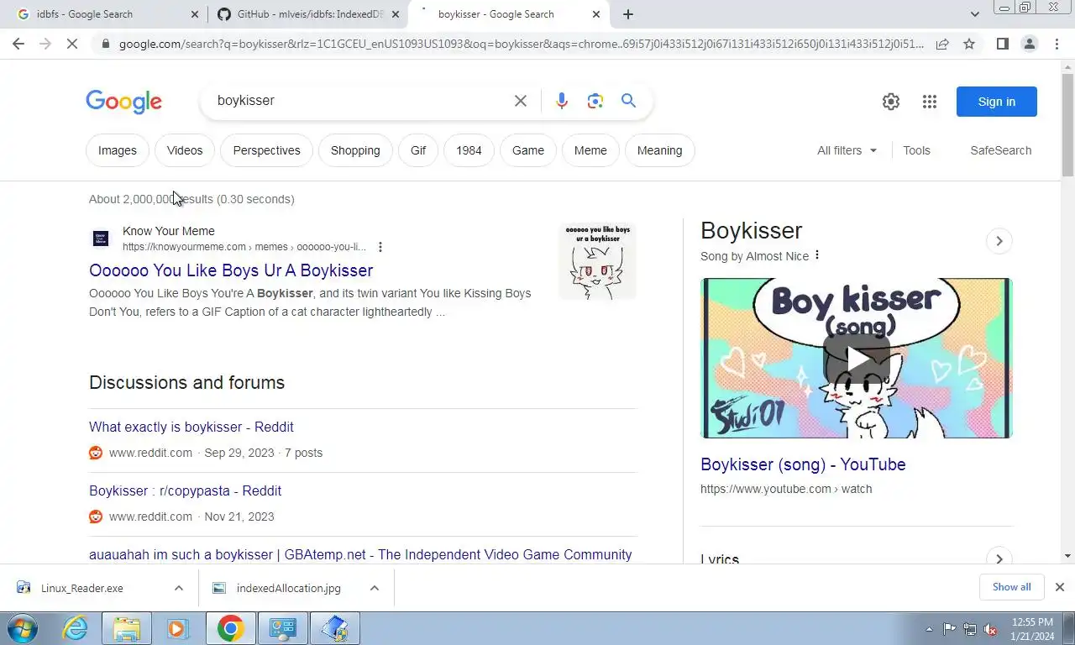Expand the Boykisser knowledge panel arrow
Screen dimensions: 1075x645
(x=999, y=241)
